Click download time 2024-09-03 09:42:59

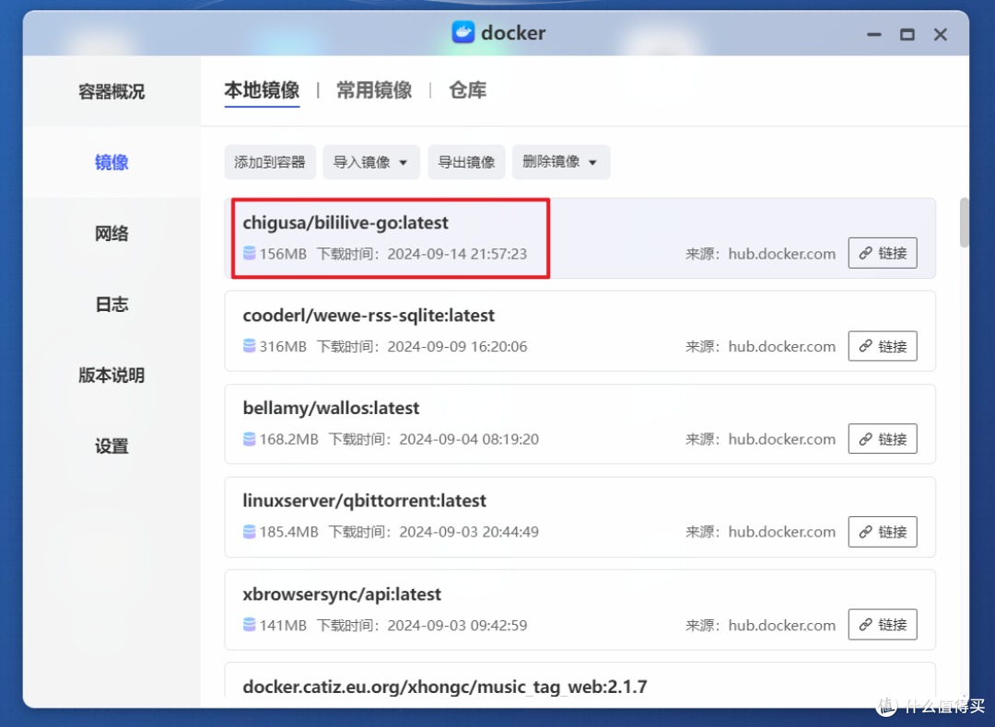[457, 626]
